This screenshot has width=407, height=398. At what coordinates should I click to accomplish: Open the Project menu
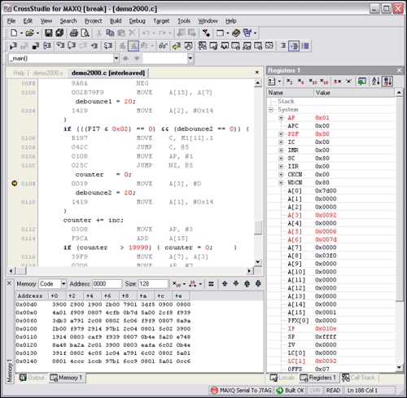pyautogui.click(x=93, y=21)
